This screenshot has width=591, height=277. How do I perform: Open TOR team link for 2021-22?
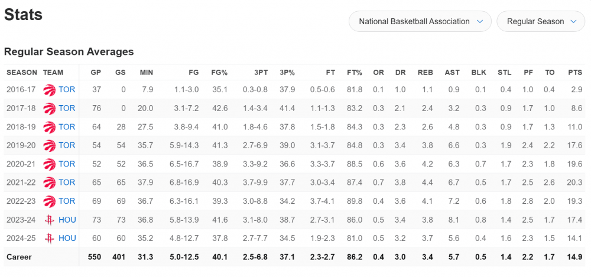point(67,183)
